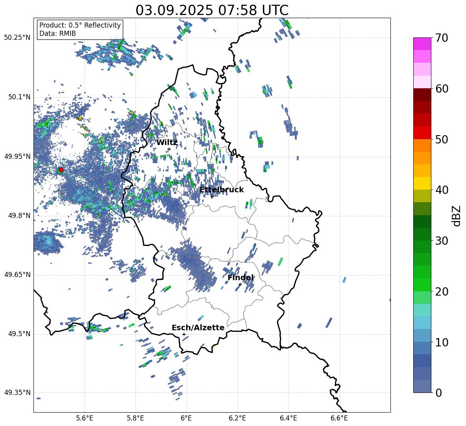
Task: Click the yellow 40 dBZ colorbar swatch
Action: 422,184
